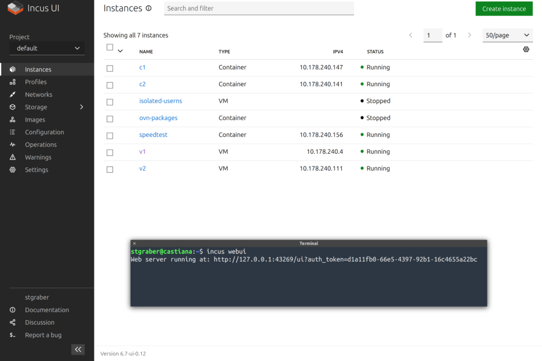This screenshot has width=542, height=361.
Task: Open the speedtest instance link
Action: click(153, 135)
